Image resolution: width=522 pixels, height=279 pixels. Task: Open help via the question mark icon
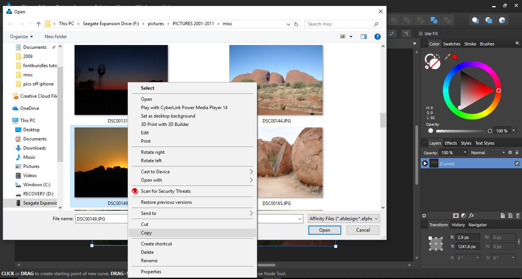[x=378, y=36]
